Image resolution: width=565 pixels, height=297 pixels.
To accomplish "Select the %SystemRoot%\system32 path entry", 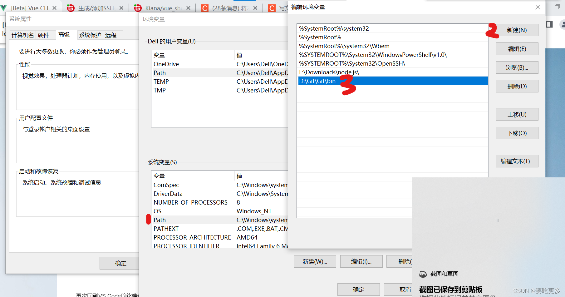I will pos(393,28).
